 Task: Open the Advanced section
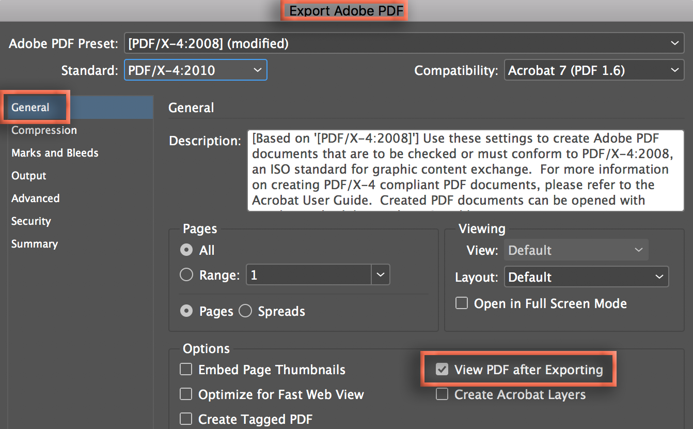(36, 198)
